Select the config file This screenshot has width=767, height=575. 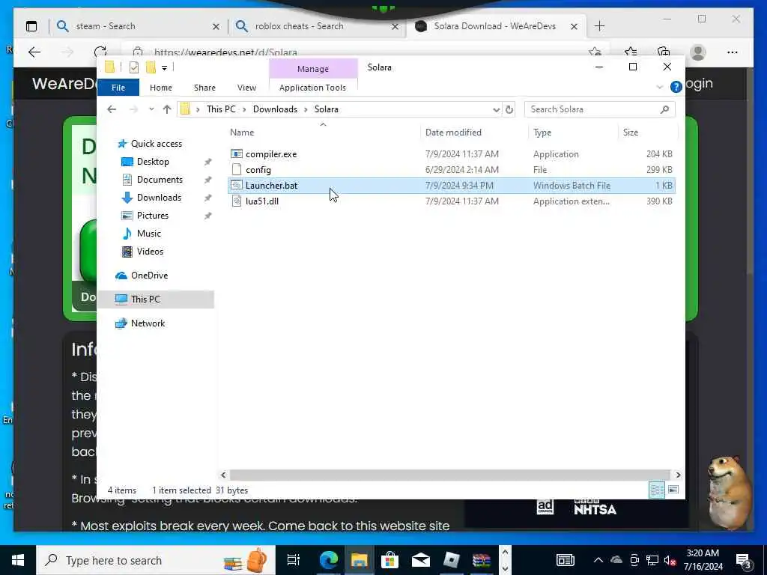(258, 170)
